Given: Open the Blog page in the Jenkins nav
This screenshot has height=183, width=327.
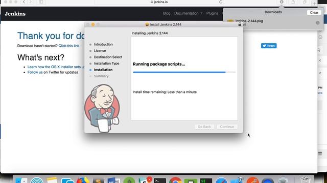Looking at the screenshot, I should pyautogui.click(x=167, y=13).
